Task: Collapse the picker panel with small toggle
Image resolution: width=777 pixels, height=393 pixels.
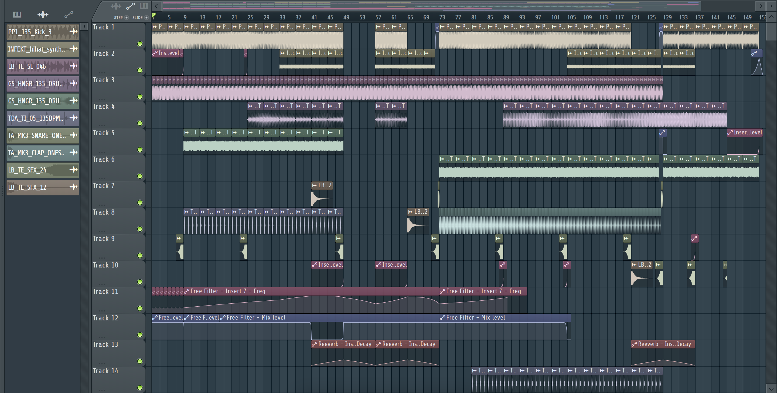Action: point(84,26)
